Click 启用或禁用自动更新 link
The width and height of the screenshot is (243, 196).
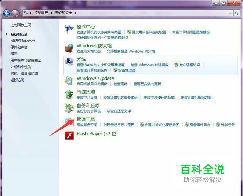pyautogui.click(x=92, y=84)
